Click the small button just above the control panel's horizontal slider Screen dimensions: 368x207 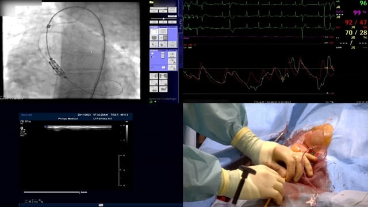click(172, 16)
